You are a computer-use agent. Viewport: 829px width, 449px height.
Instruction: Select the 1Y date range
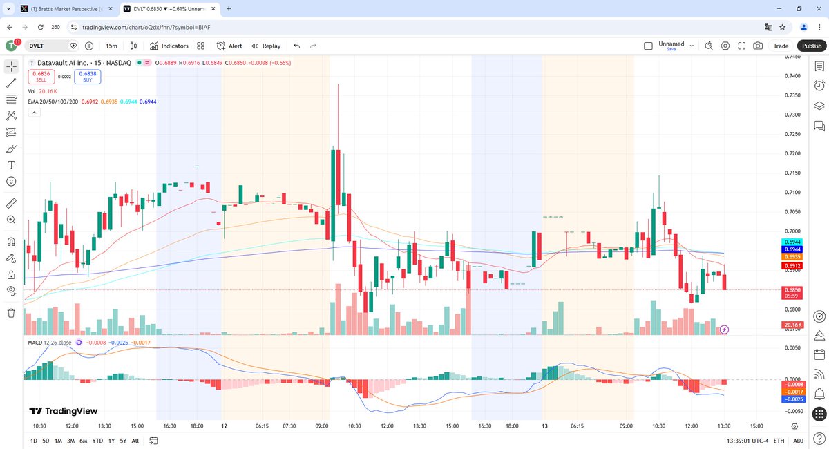point(111,441)
